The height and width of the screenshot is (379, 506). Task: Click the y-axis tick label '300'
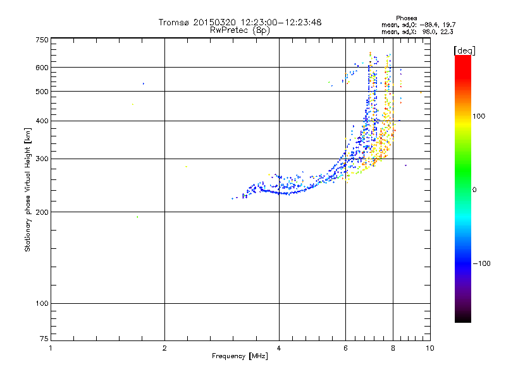pyautogui.click(x=42, y=159)
